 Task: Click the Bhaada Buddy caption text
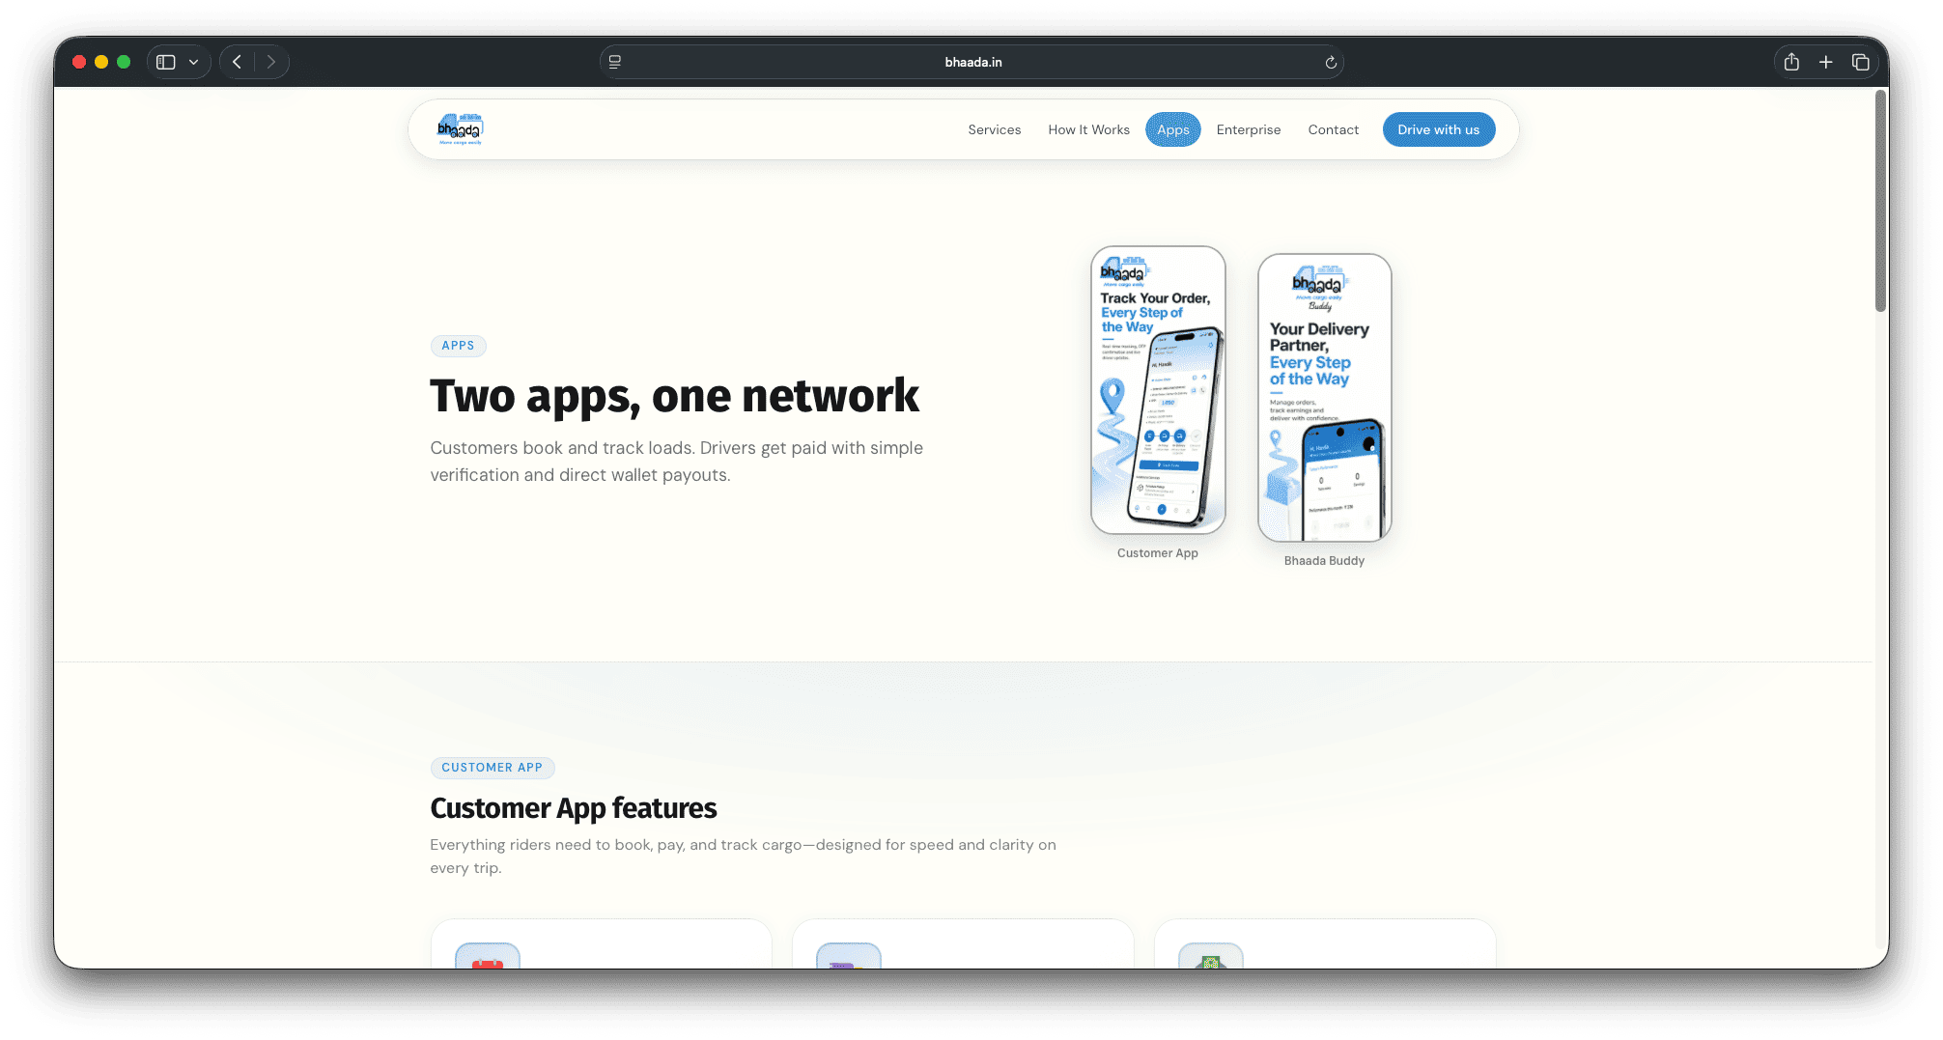pyautogui.click(x=1324, y=561)
